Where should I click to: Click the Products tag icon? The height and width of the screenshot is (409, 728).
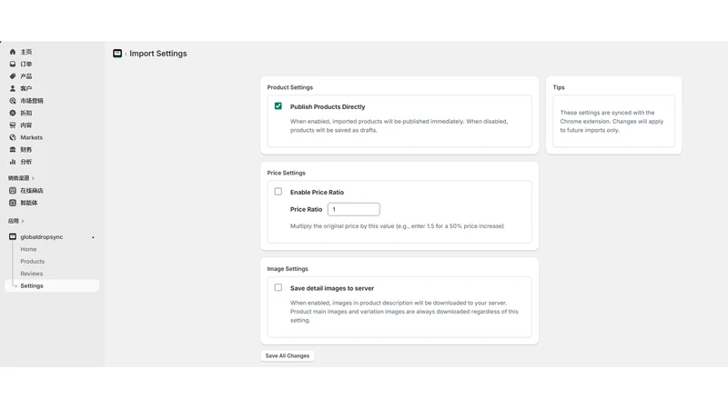point(13,76)
